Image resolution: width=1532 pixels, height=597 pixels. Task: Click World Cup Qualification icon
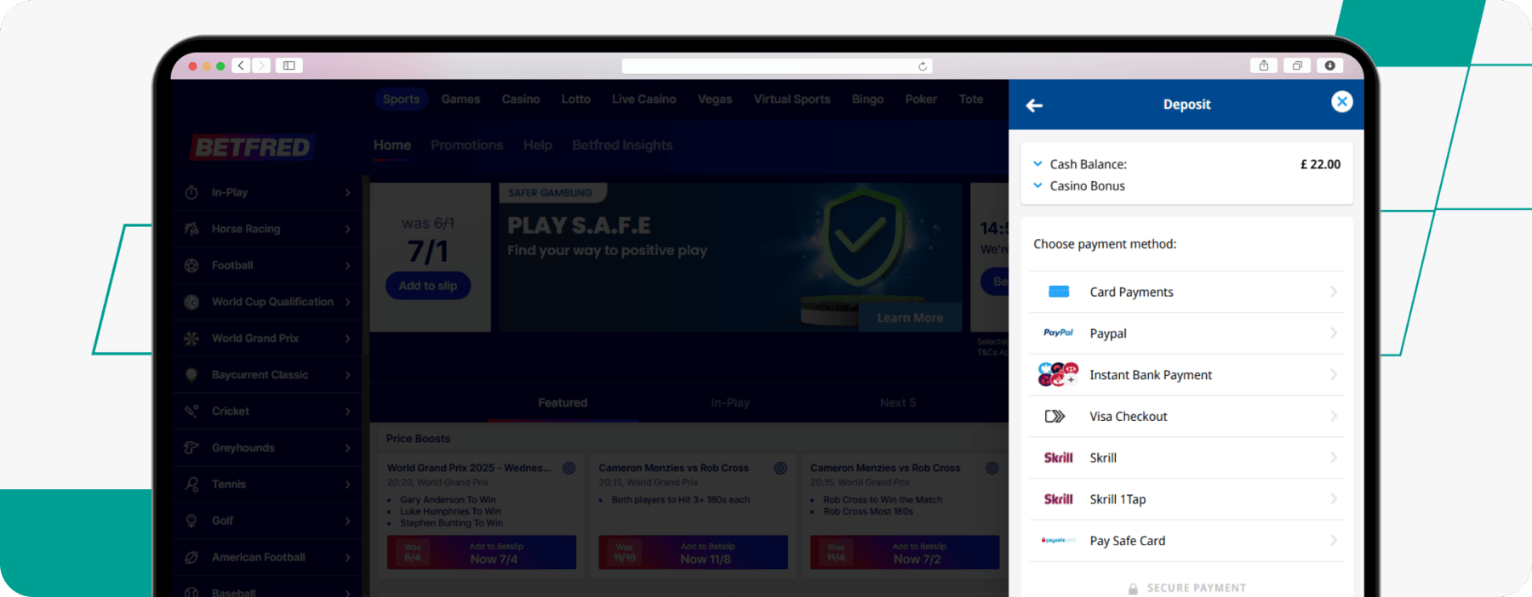pyautogui.click(x=191, y=302)
